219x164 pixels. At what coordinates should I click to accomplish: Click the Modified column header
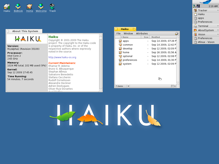coord(163,37)
